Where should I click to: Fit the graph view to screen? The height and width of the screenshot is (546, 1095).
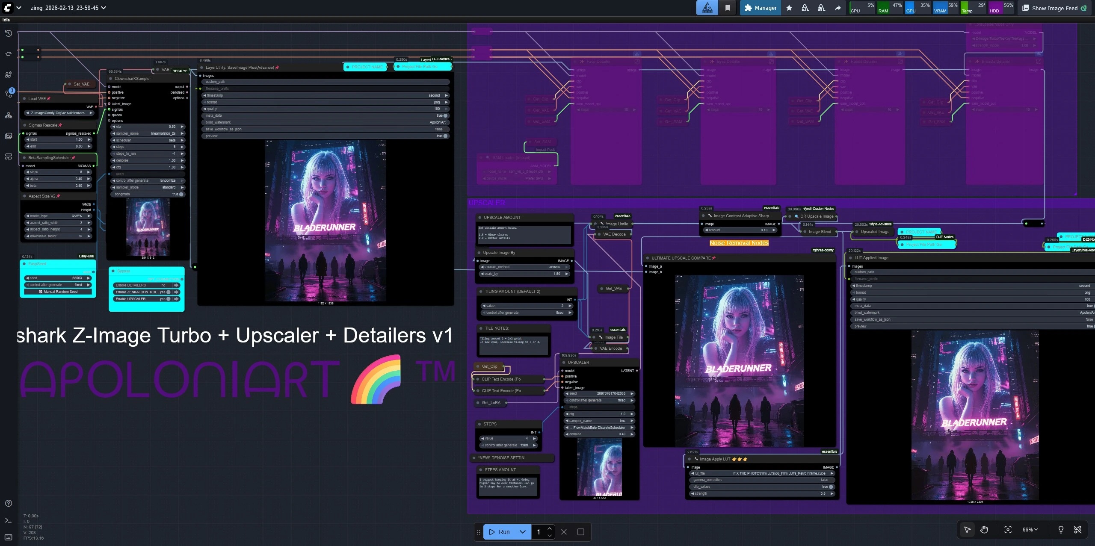1008,530
